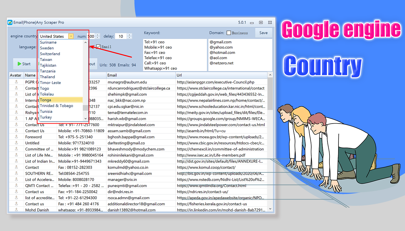Click the window restore button

(x=261, y=22)
